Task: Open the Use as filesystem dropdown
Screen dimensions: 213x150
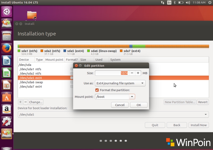Action: pos(120,83)
